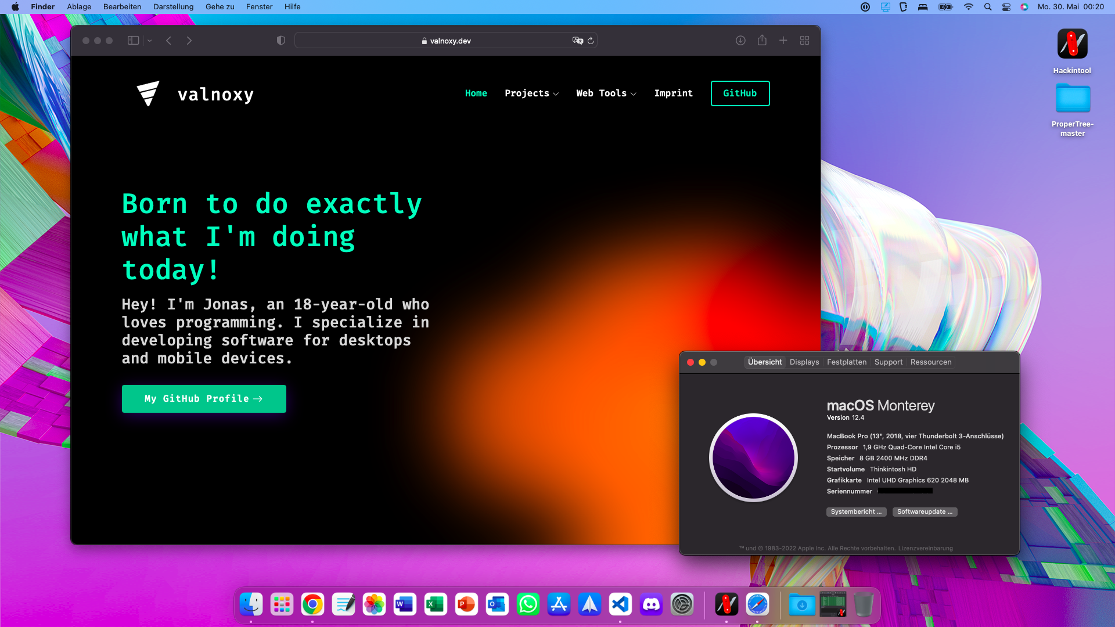The image size is (1115, 627).
Task: Open the Imprint page link
Action: 673,93
